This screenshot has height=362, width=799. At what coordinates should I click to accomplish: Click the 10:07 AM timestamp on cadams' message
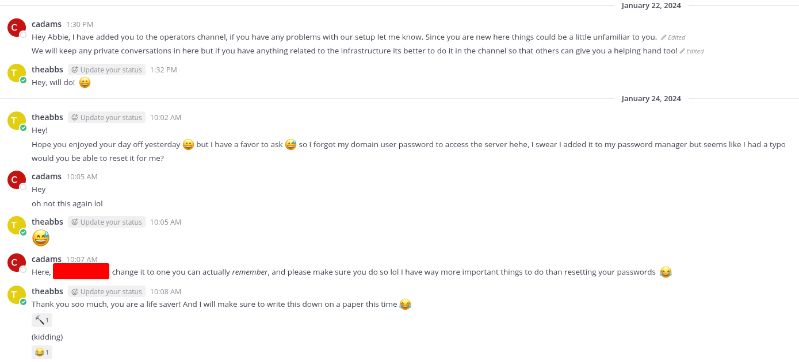(82, 260)
